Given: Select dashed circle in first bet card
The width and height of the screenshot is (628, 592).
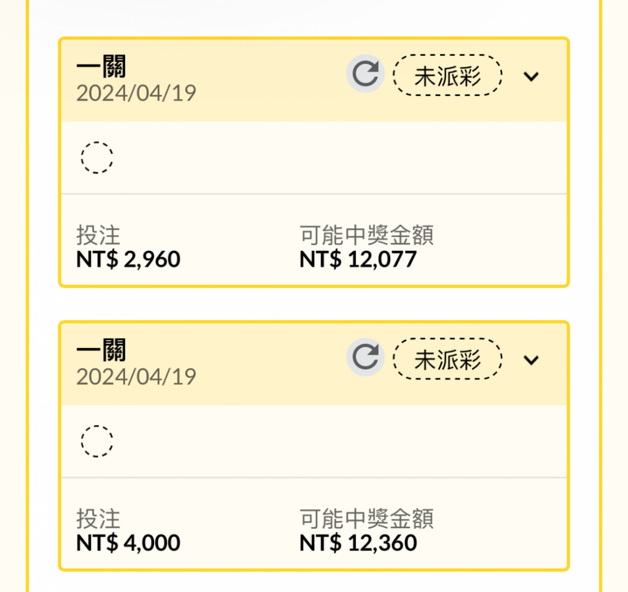Looking at the screenshot, I should 97,157.
